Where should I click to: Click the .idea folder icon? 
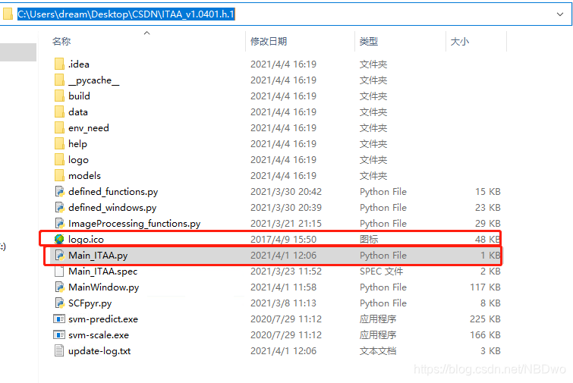pyautogui.click(x=59, y=64)
